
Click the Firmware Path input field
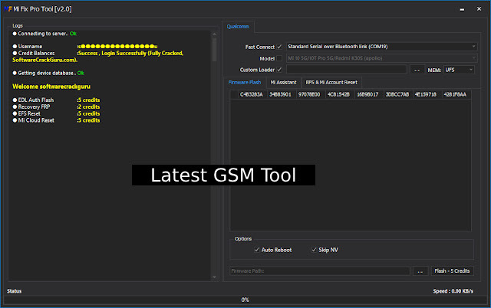click(x=320, y=271)
